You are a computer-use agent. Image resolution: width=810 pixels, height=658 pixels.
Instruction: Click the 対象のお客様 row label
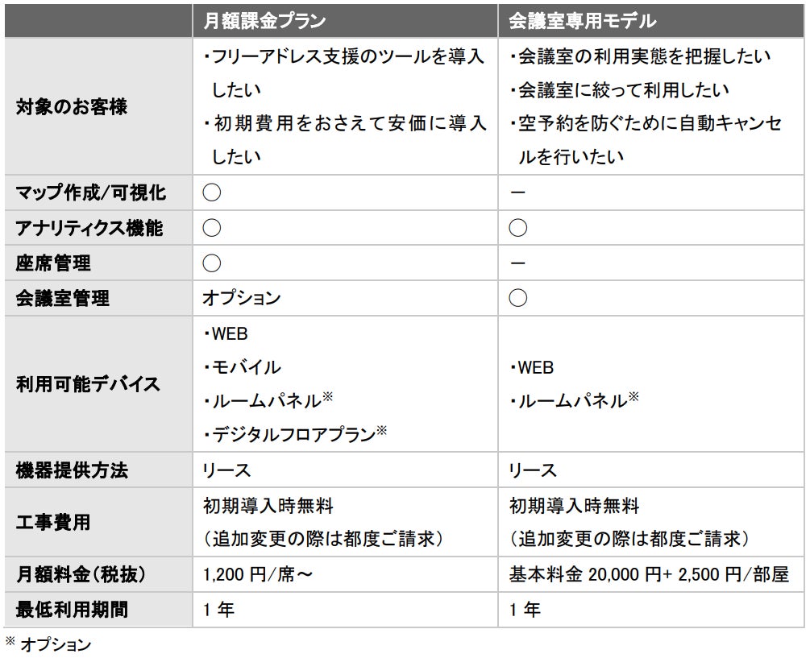tap(72, 106)
